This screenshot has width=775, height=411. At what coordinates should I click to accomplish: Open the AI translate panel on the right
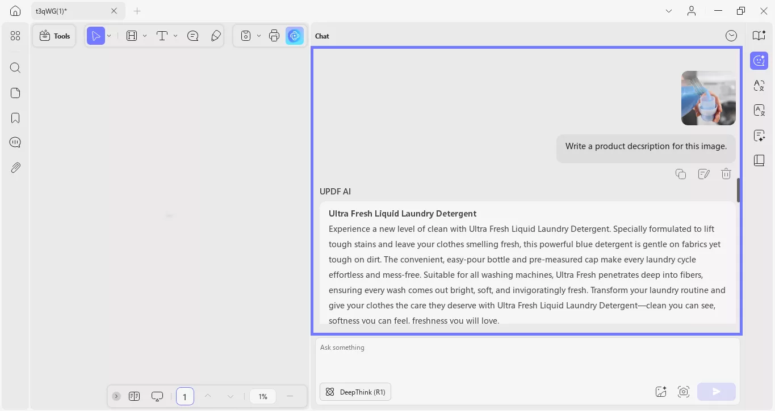click(x=759, y=86)
